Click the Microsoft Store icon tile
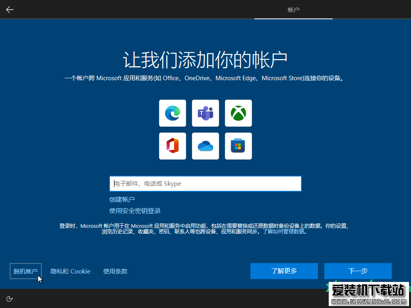Image resolution: width=411 pixels, height=308 pixels. [238, 146]
